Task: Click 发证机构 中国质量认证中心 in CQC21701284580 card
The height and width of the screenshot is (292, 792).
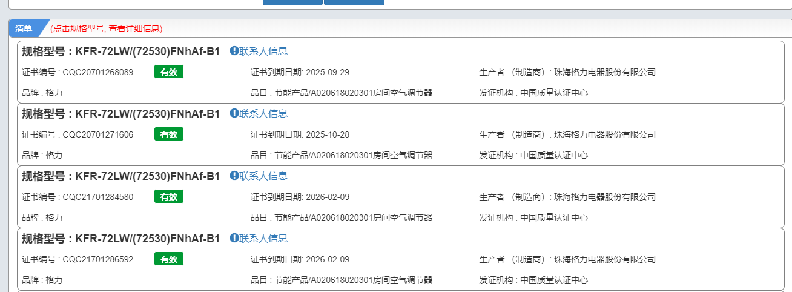Action: 533,217
